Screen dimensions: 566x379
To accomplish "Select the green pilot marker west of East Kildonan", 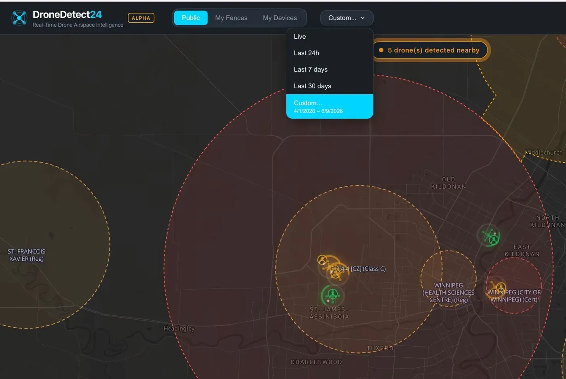I will pyautogui.click(x=494, y=240).
